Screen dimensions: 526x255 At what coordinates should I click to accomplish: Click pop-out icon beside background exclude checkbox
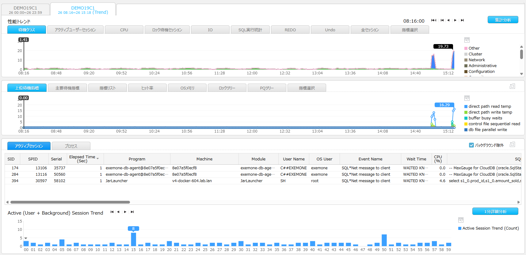(x=512, y=144)
